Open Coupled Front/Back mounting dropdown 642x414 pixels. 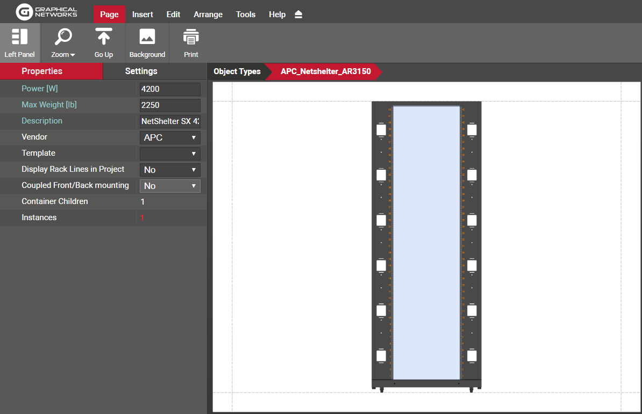point(170,186)
